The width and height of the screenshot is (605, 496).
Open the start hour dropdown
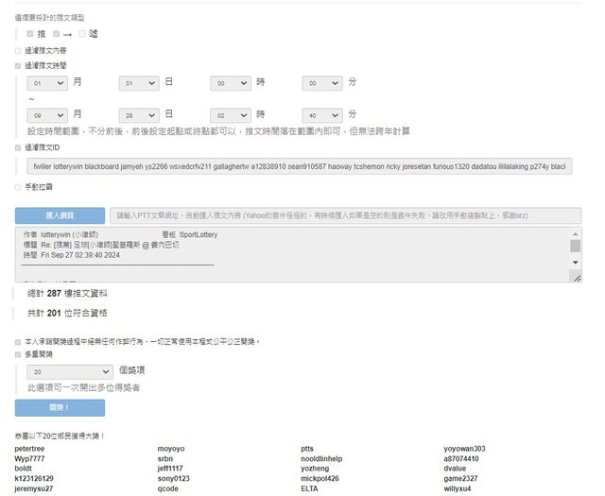click(x=231, y=84)
